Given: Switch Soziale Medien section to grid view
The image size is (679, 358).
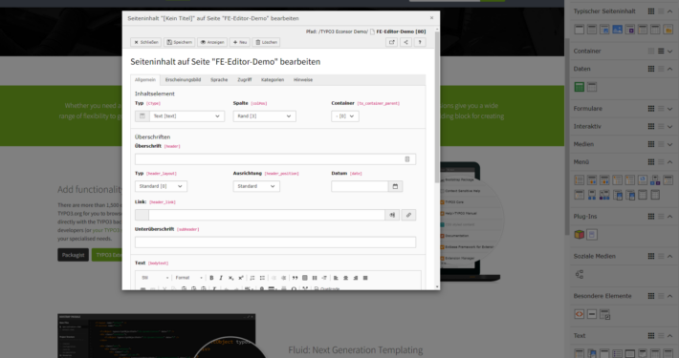Looking at the screenshot, I should coord(651,256).
